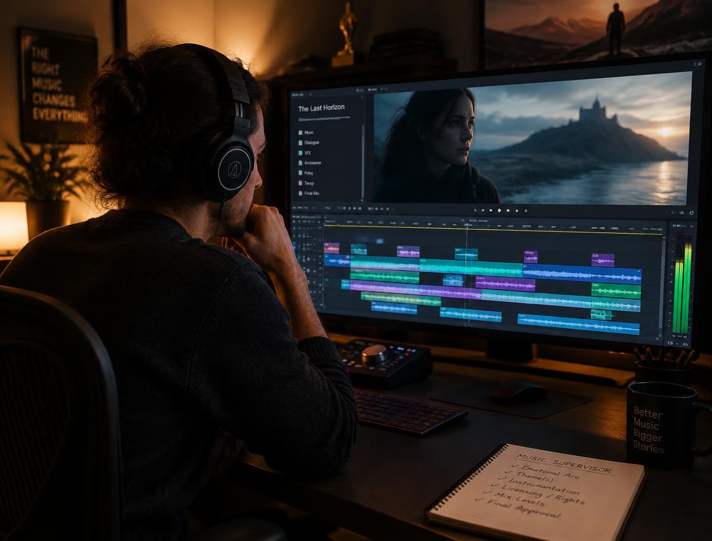712x541 pixels.
Task: Select the long blue clip on bottom track
Action: (x=578, y=324)
